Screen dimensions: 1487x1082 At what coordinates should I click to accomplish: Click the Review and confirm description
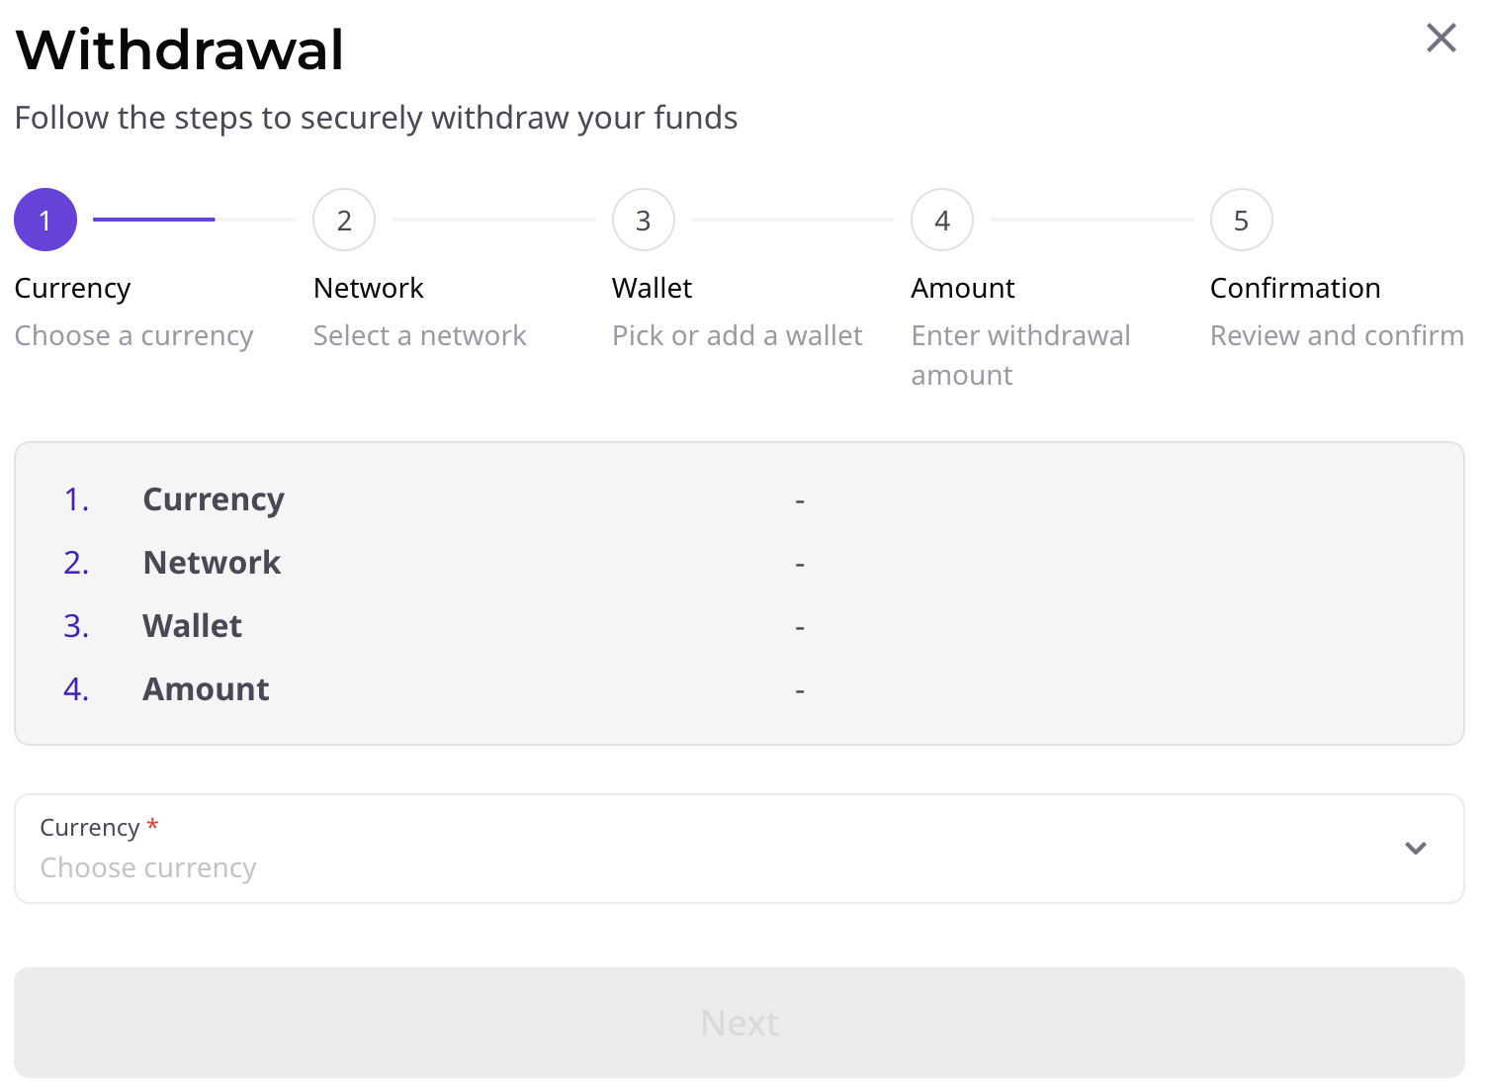tap(1337, 336)
